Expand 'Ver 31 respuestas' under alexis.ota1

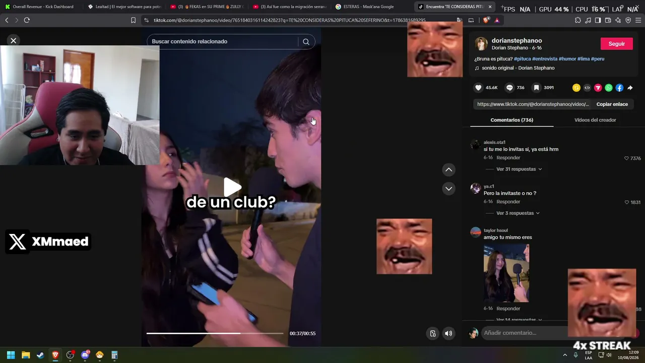click(x=519, y=169)
